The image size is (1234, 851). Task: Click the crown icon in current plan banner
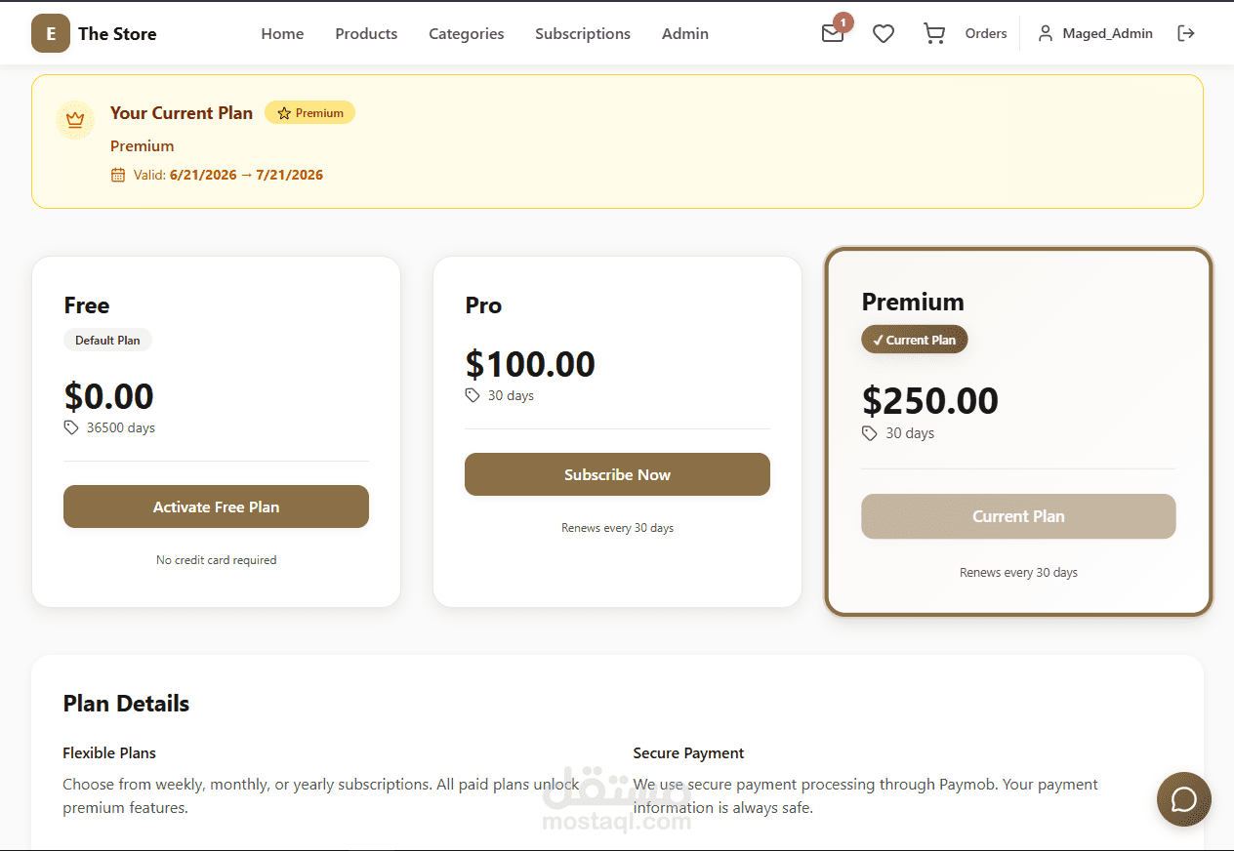click(x=75, y=120)
